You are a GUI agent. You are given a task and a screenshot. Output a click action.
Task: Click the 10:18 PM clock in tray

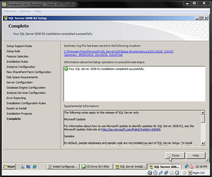[201, 167]
